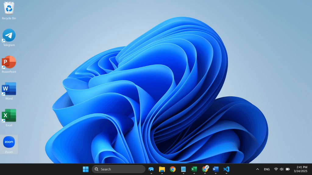Launch Word from the taskbar
This screenshot has width=312, height=175.
coord(216,169)
